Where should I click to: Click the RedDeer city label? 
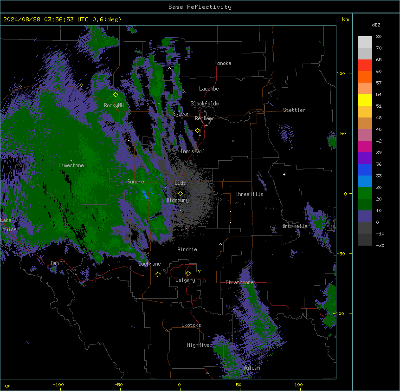coord(204,118)
